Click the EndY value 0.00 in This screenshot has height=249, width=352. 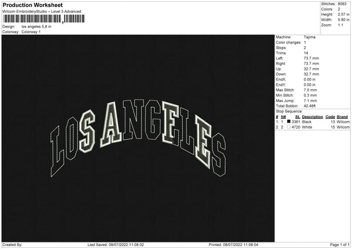310,85
